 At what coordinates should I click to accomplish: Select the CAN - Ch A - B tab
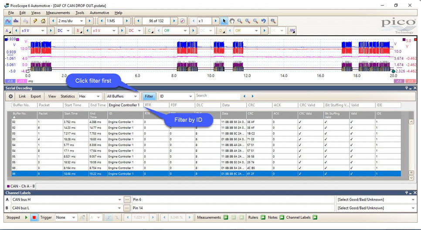point(21,186)
